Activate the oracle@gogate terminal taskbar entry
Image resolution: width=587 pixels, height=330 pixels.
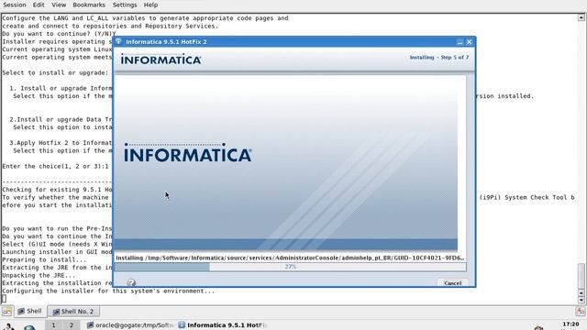point(130,325)
